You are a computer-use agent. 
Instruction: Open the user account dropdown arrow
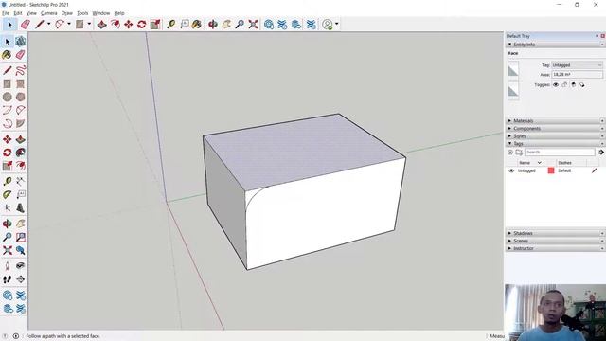click(x=337, y=24)
